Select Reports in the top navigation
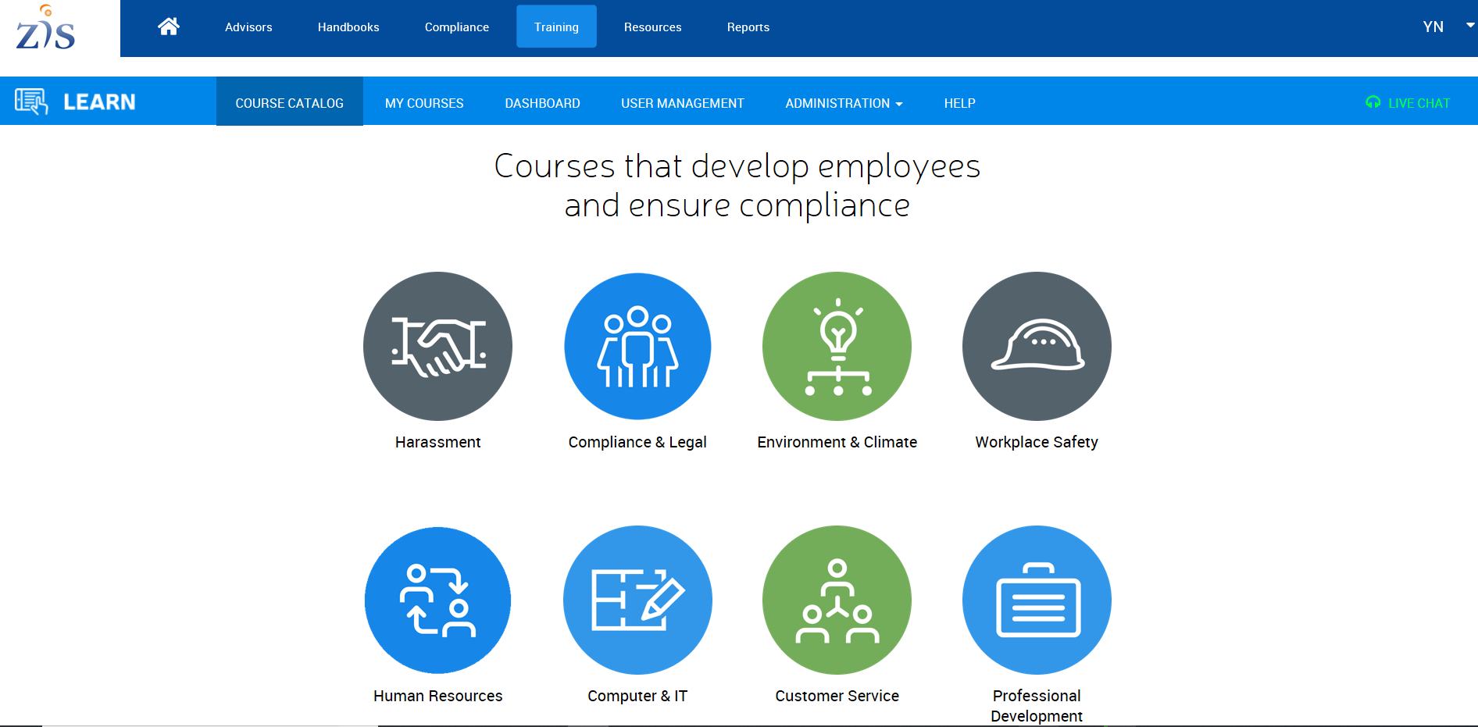1478x727 pixels. tap(748, 27)
